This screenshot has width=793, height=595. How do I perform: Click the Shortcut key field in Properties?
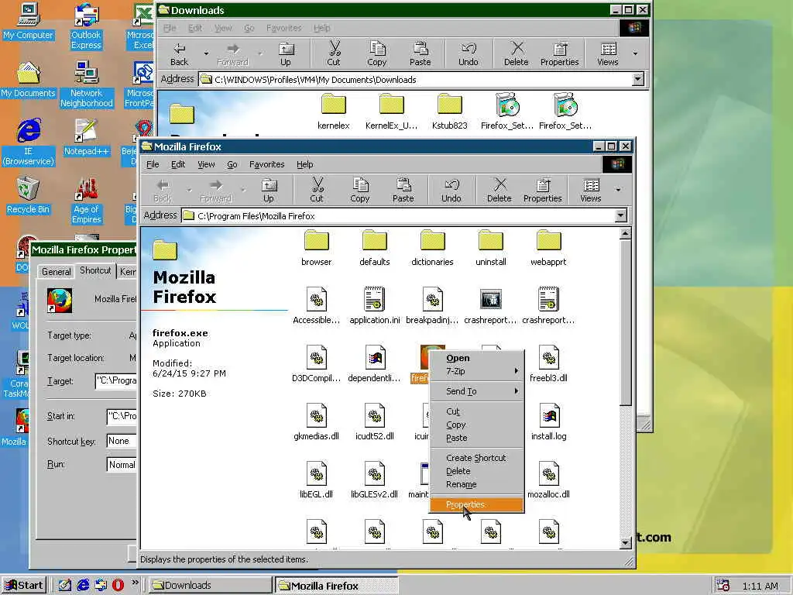pos(122,441)
